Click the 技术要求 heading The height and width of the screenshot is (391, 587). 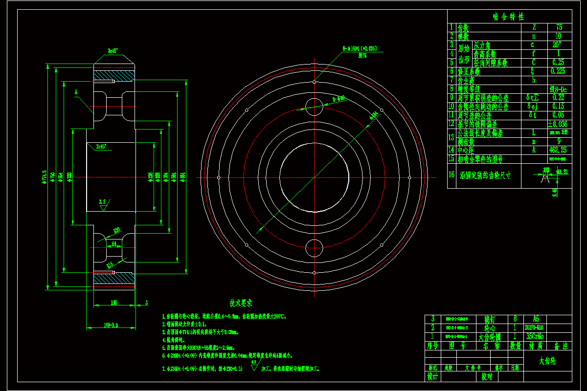(x=241, y=304)
